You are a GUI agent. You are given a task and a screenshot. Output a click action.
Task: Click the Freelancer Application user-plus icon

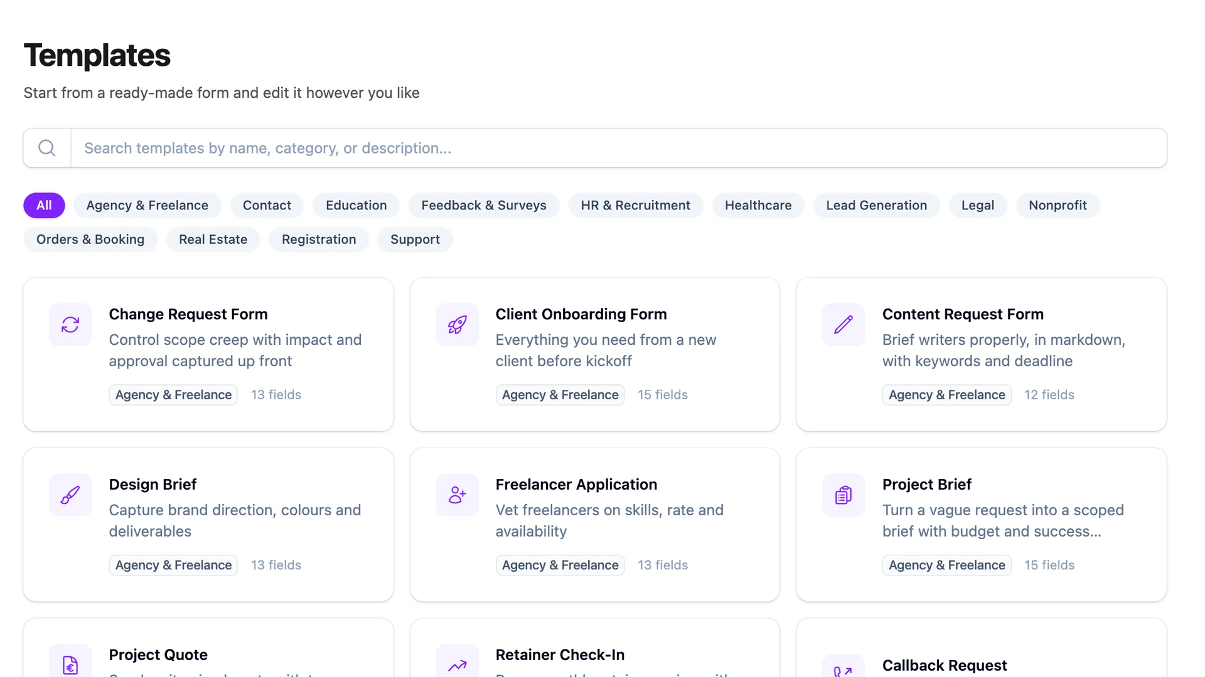457,495
